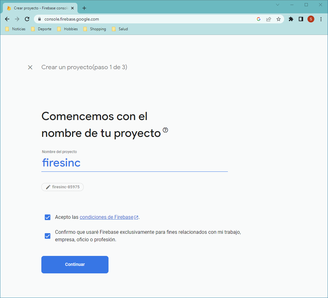Open the Extensions puzzle icon
328x298 pixels.
[291, 19]
